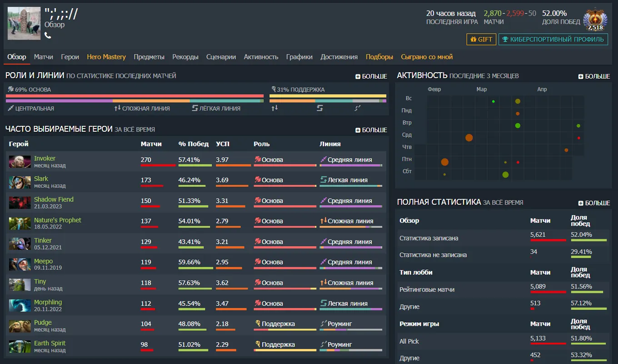This screenshot has width=618, height=364.
Task: Click the Центральная lane sword icon
Action: tap(11, 108)
